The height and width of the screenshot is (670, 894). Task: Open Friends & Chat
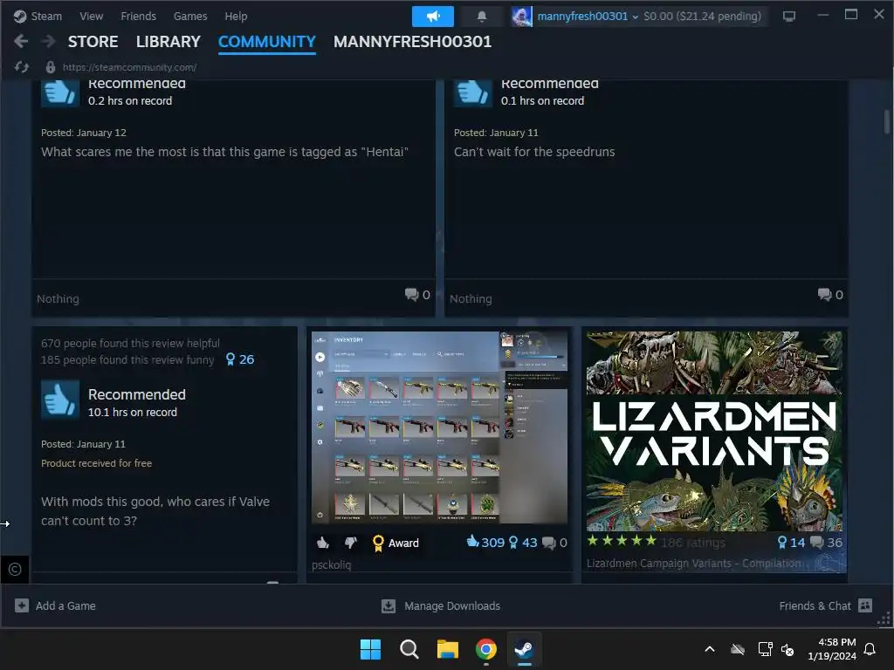pos(826,605)
